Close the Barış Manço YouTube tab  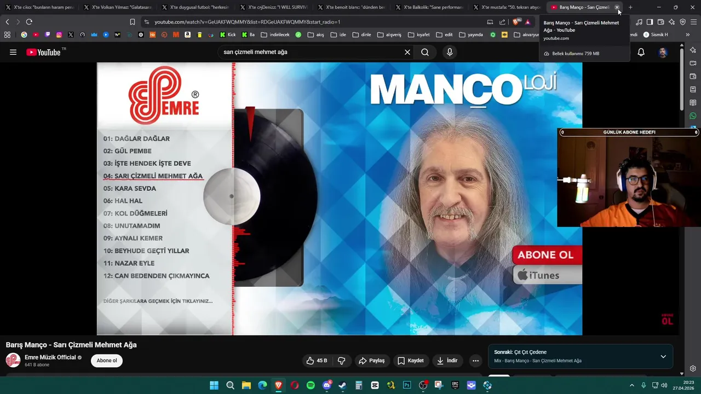click(617, 7)
